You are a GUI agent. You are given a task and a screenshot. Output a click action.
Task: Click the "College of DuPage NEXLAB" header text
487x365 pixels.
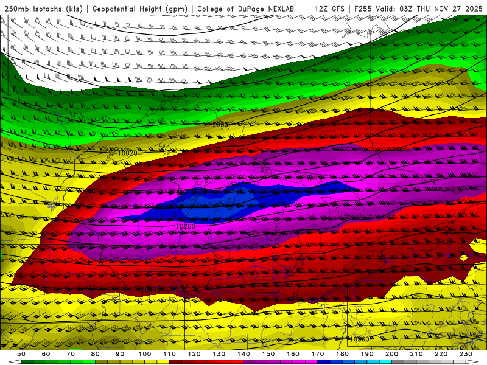(245, 9)
